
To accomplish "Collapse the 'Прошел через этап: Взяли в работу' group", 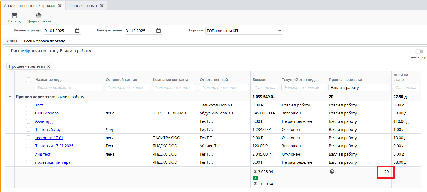I will (10, 97).
